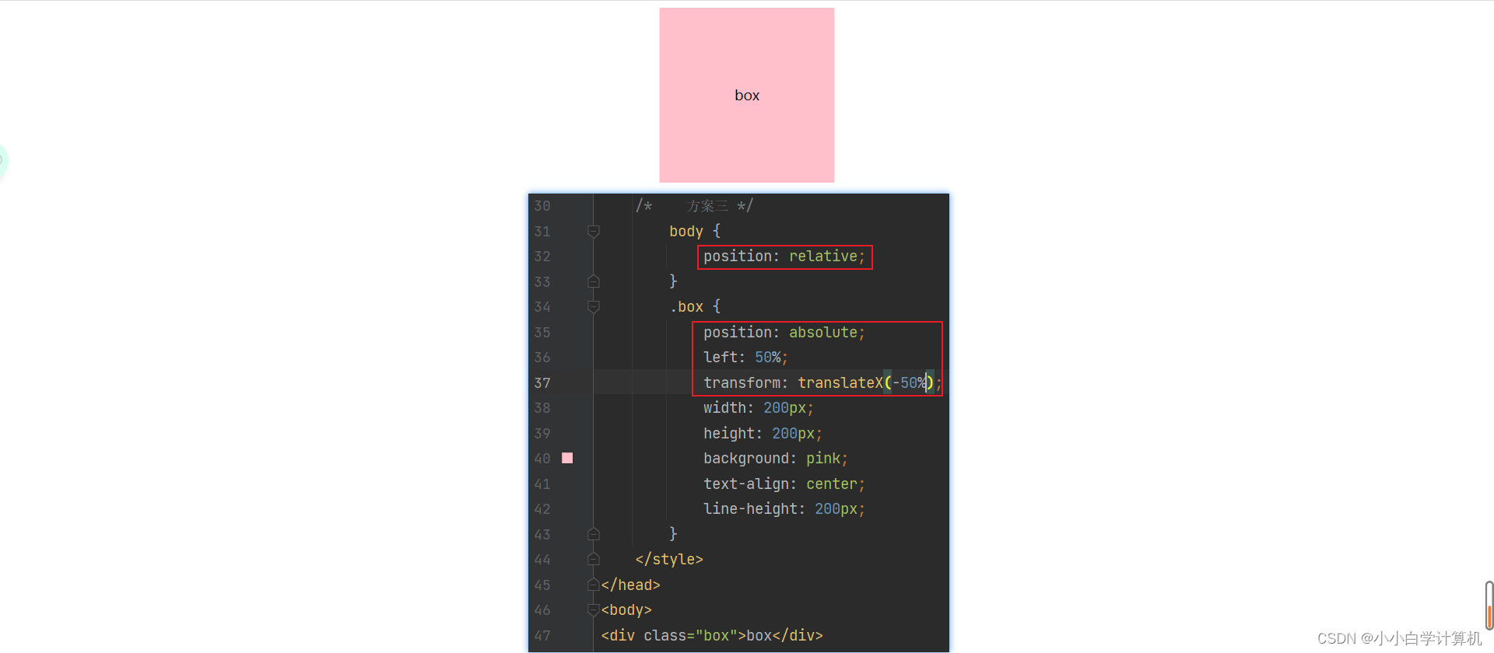Open the pink color swatch in gutter
This screenshot has width=1494, height=653.
[x=567, y=458]
